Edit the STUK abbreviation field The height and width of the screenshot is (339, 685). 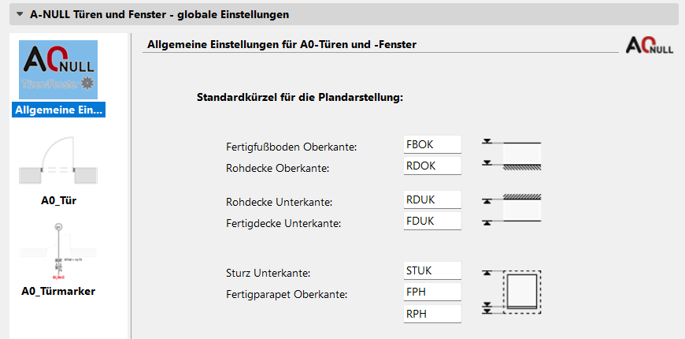(432, 270)
